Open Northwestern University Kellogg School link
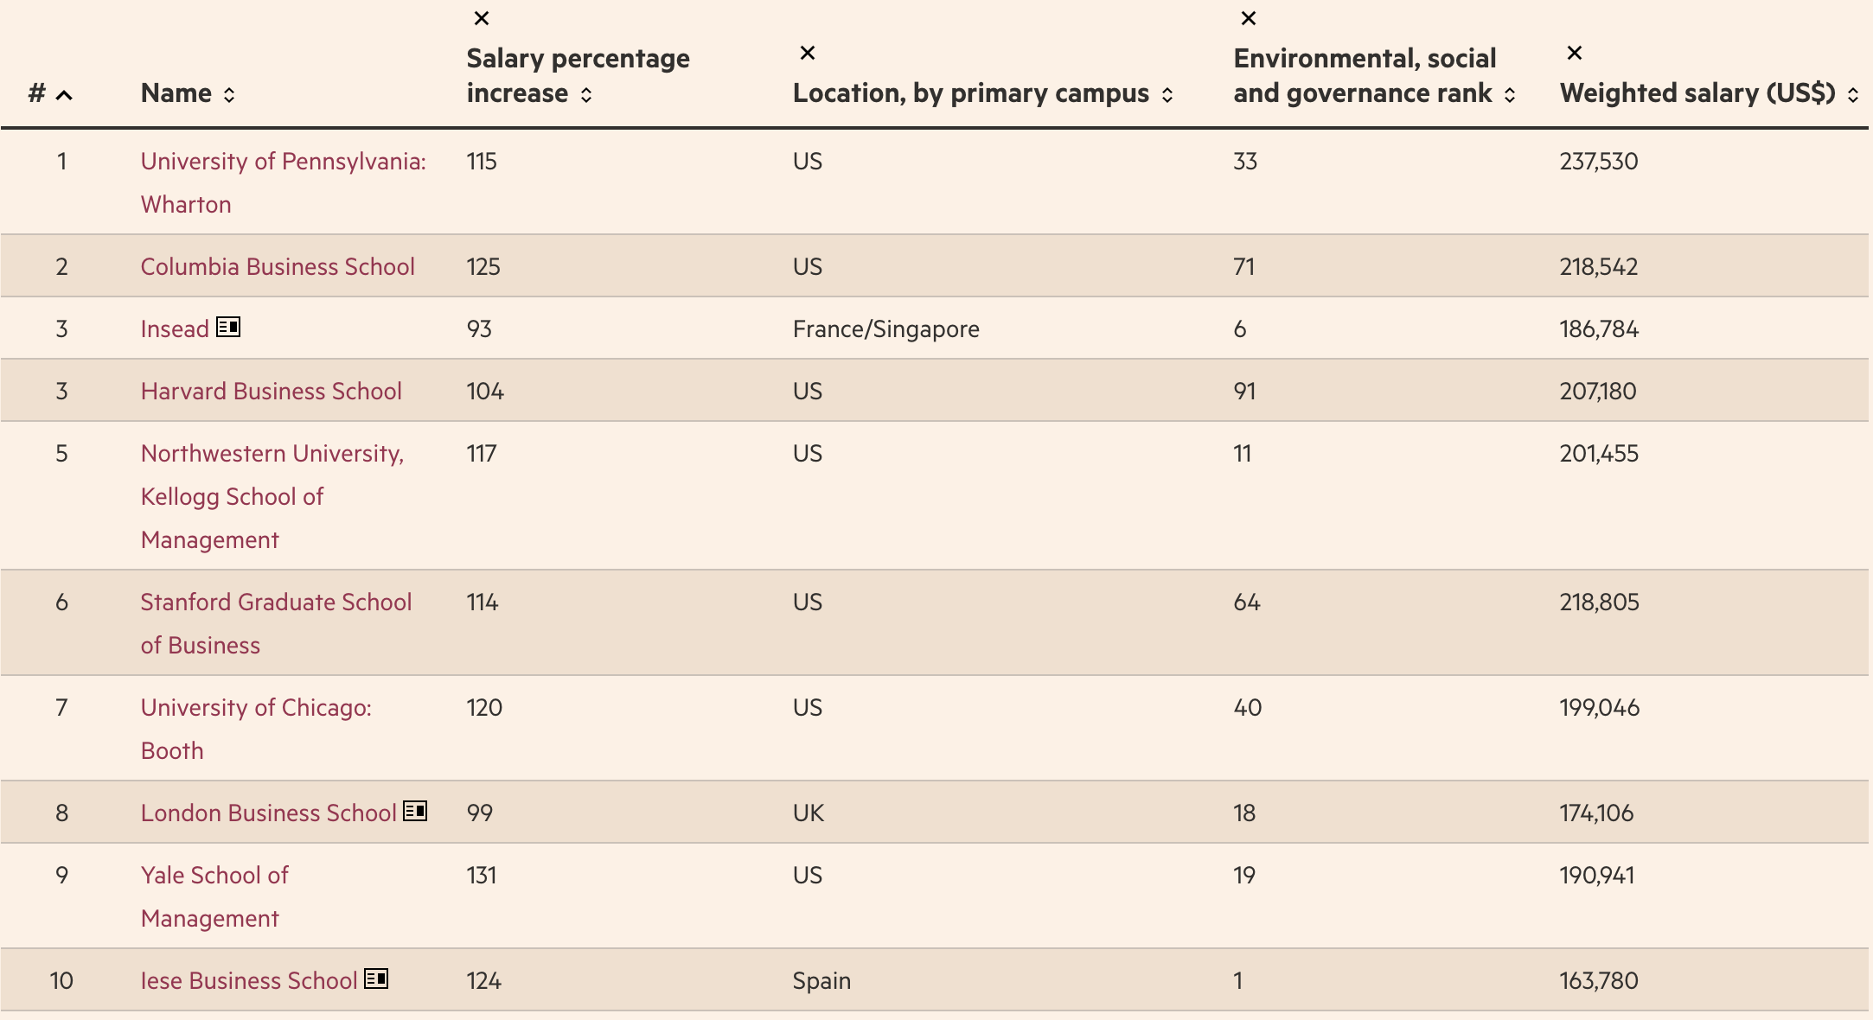Image resolution: width=1873 pixels, height=1020 pixels. coord(272,454)
